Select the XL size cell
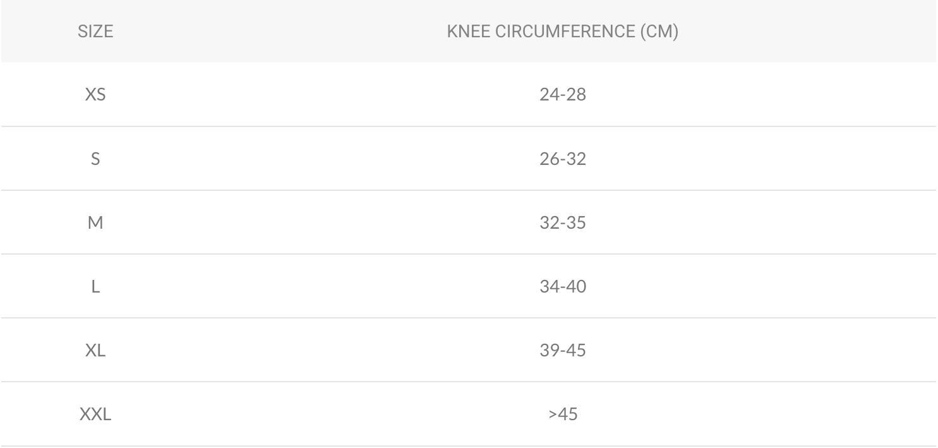 [x=95, y=350]
